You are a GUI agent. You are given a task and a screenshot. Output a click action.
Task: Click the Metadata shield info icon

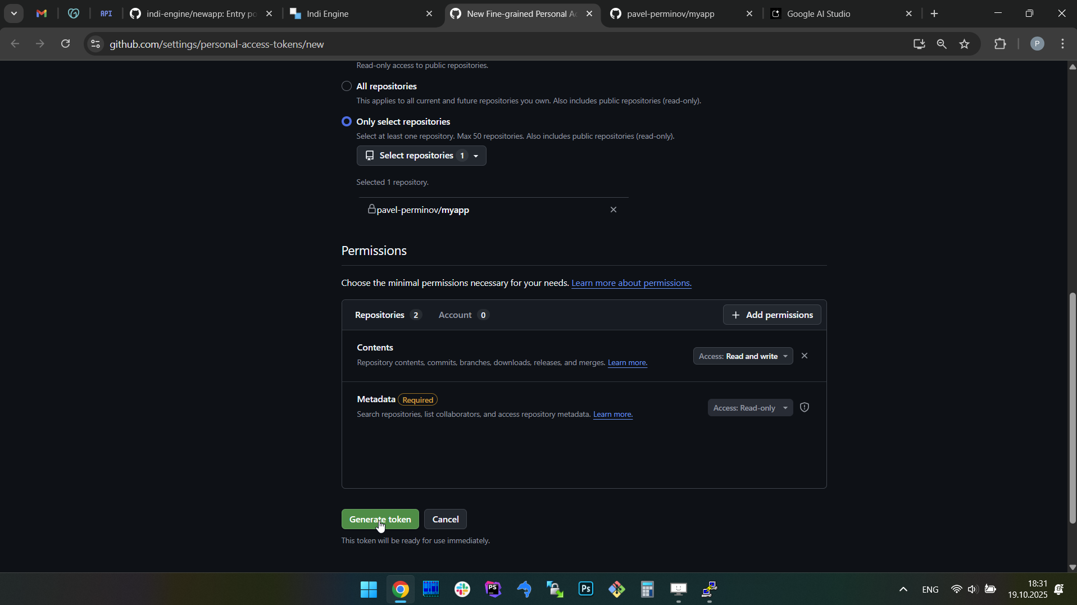805,408
